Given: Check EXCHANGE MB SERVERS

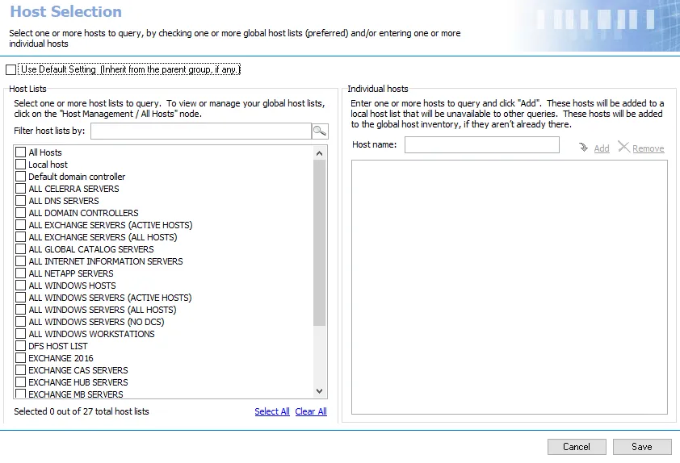Looking at the screenshot, I should pyautogui.click(x=20, y=394).
